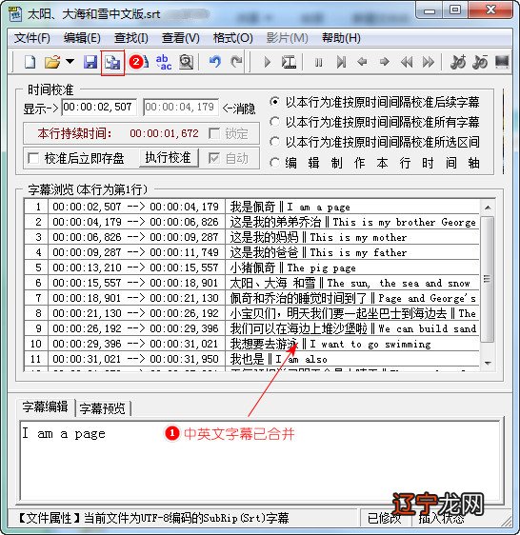The width and height of the screenshot is (520, 535).
Task: Click the subtitle list scrollbar thumb
Action: (488, 279)
